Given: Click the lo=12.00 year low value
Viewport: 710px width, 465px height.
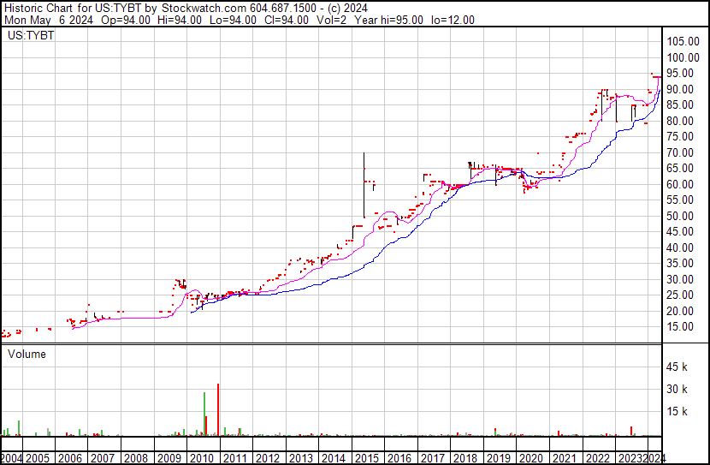Looking at the screenshot, I should pyautogui.click(x=453, y=20).
